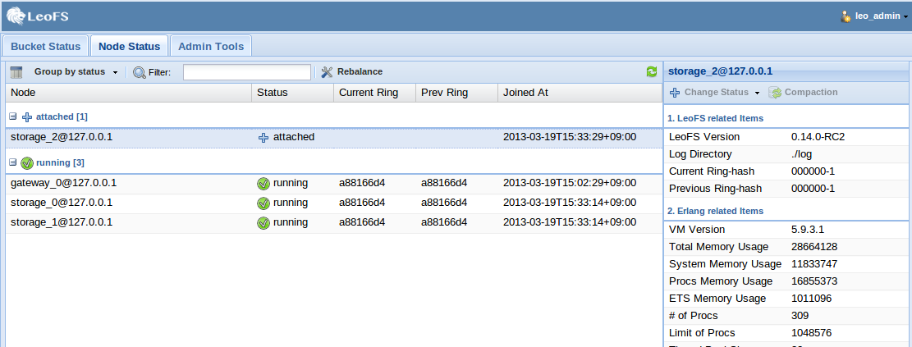This screenshot has width=912, height=347.
Task: Click the 1. LeoFS related Items heading
Action: 715,118
